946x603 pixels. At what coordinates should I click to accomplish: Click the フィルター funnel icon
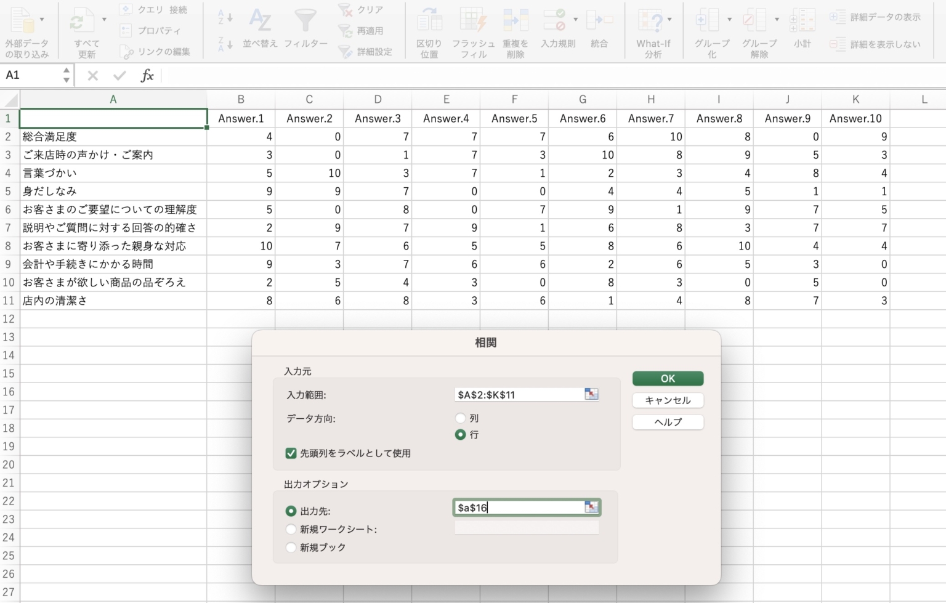pyautogui.click(x=305, y=22)
